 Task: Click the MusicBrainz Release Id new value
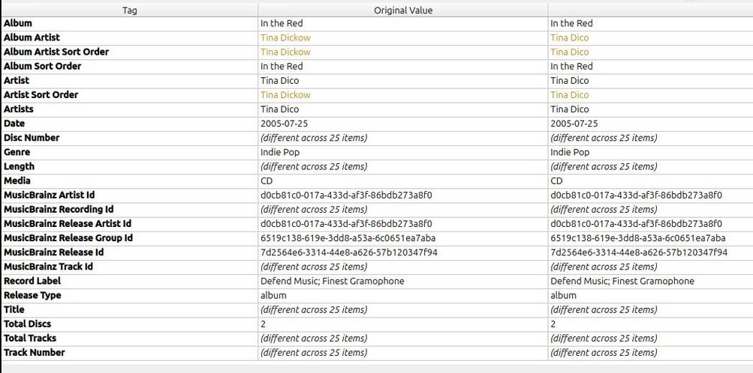(x=638, y=252)
